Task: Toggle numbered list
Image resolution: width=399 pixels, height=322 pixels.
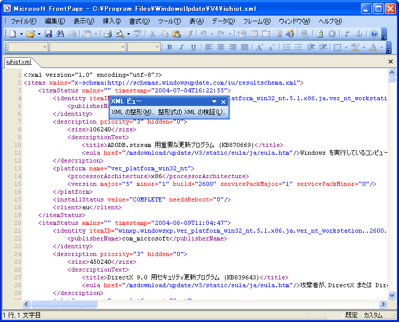Action: (287, 47)
